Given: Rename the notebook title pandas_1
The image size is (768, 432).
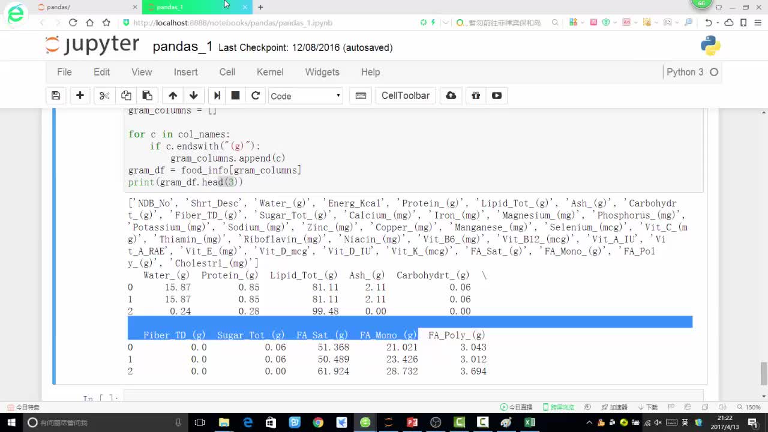Looking at the screenshot, I should (x=182, y=47).
